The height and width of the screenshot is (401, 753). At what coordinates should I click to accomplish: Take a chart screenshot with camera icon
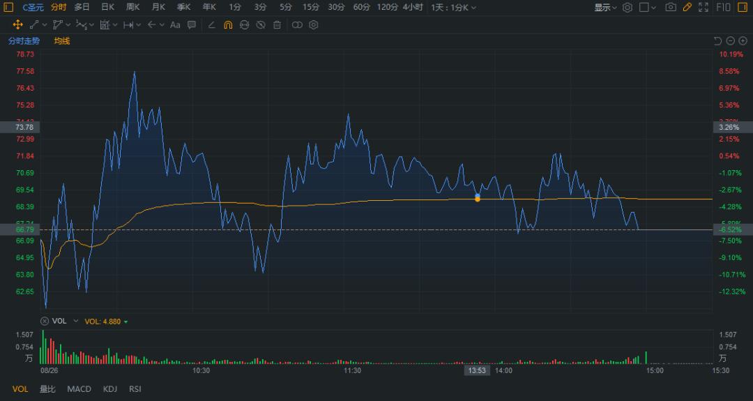(671, 7)
